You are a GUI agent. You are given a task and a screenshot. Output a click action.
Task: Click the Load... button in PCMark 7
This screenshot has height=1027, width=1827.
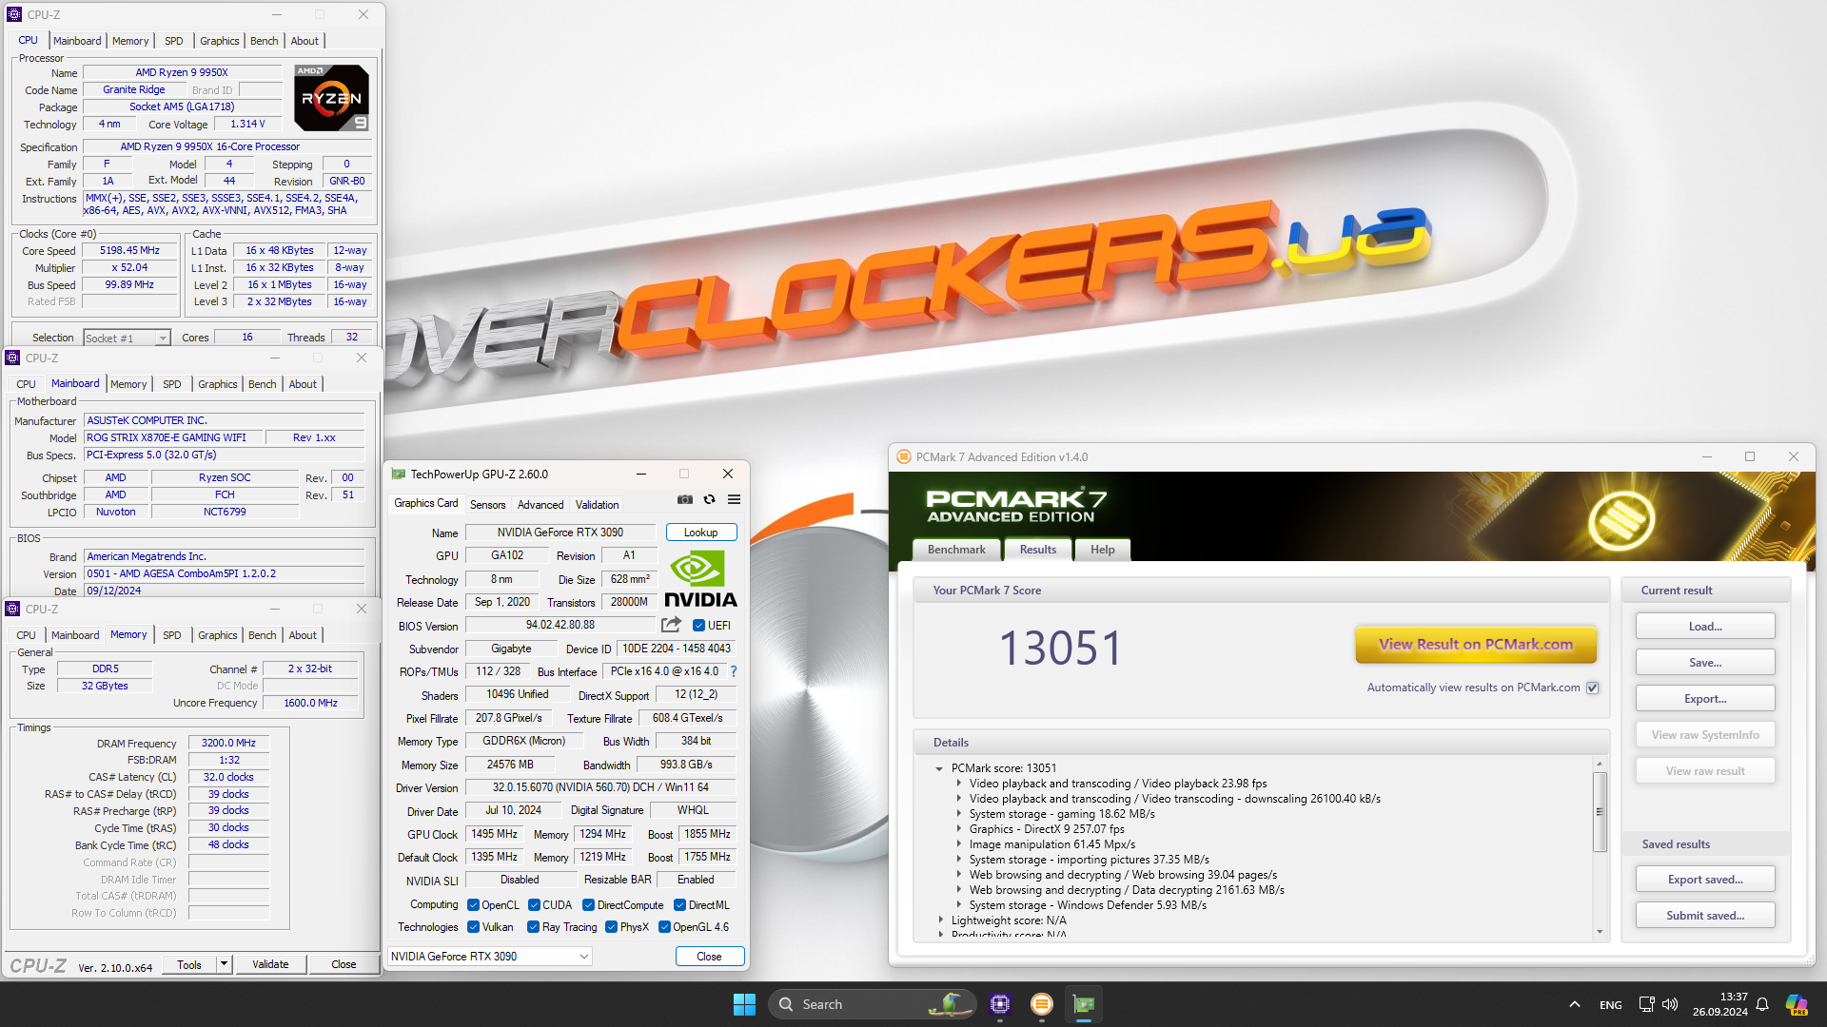tap(1705, 627)
